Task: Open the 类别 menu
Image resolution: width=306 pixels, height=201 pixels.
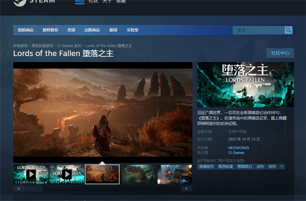Action: [x=71, y=30]
